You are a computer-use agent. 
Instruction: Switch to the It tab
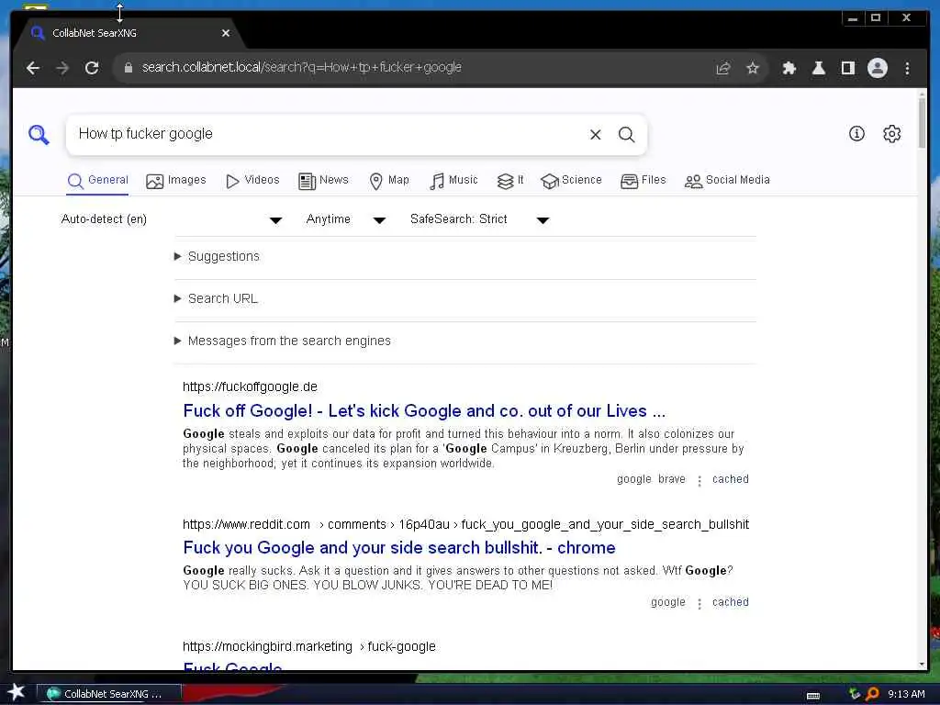510,181
